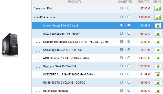163x94 pixels.
Task: Click availability bars for Mon PC à la carte
Action: tap(158, 17)
